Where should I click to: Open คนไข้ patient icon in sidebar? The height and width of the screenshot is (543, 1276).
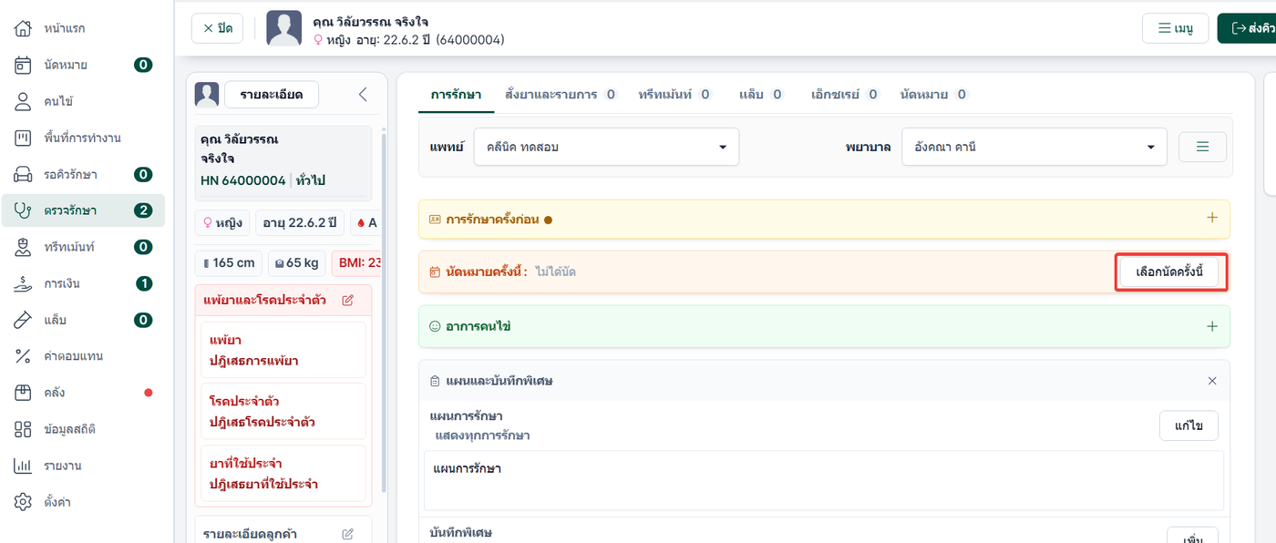(x=24, y=101)
